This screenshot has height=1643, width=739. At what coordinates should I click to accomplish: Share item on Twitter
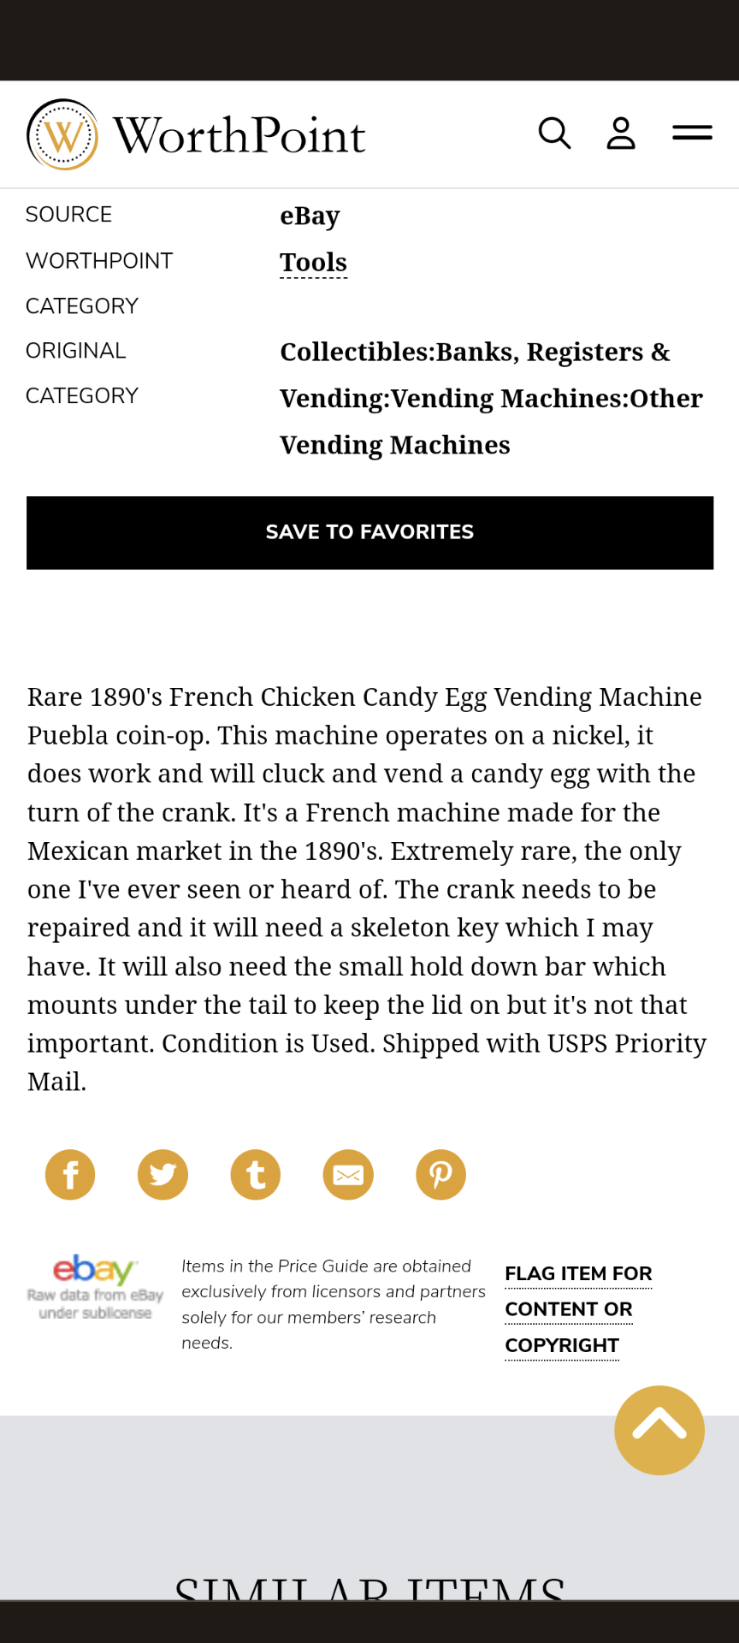coord(163,1174)
